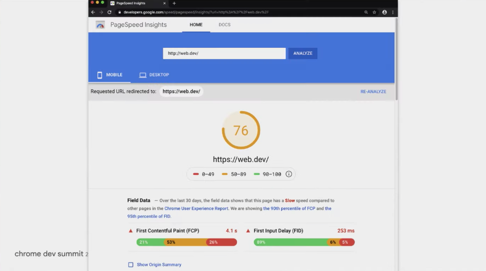Image resolution: width=486 pixels, height=271 pixels.
Task: Click the red 5% segment of FID bar
Action: pyautogui.click(x=347, y=242)
